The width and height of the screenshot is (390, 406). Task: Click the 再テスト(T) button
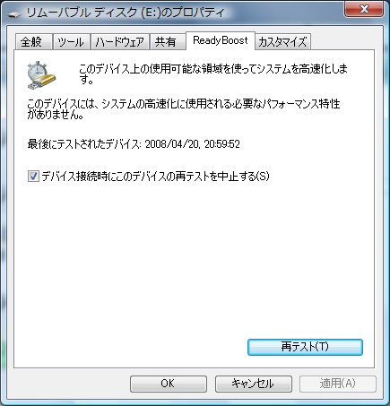tap(305, 347)
